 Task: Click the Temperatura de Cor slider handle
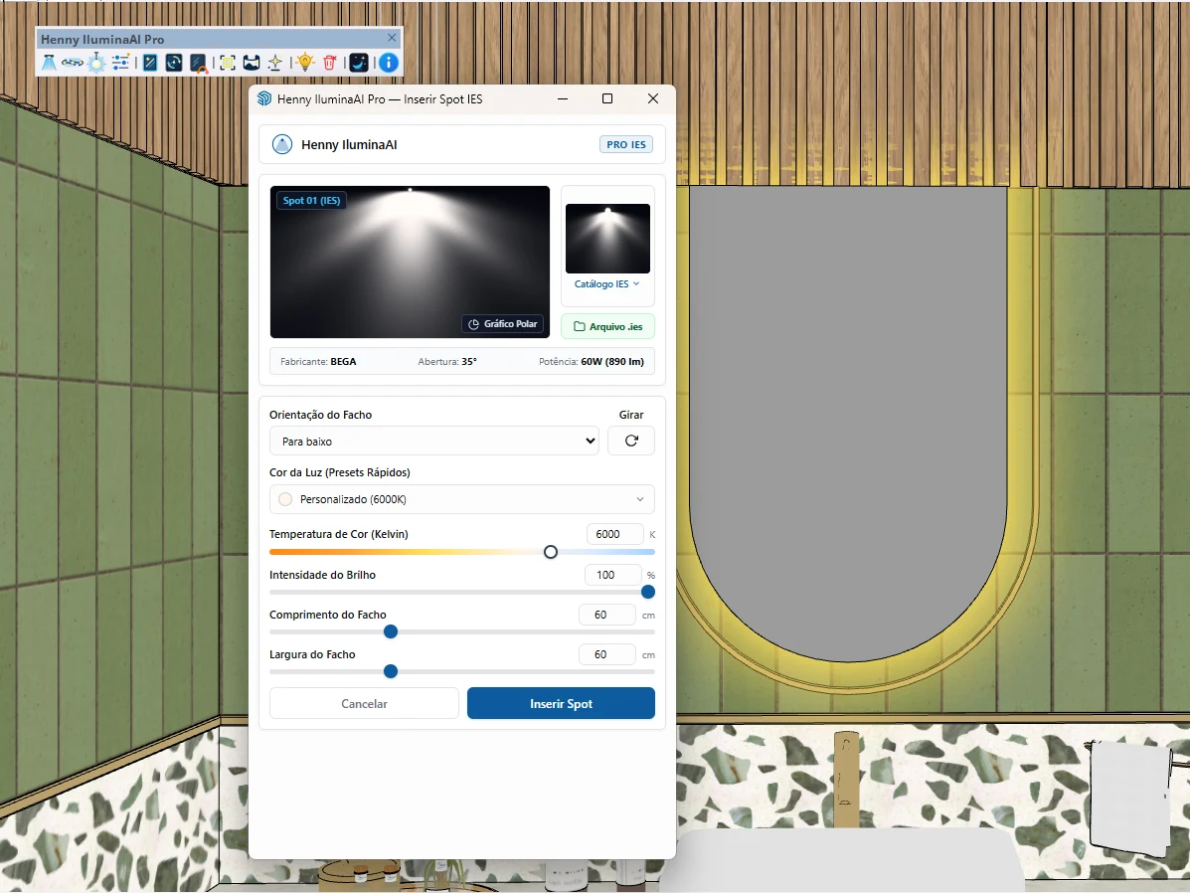(551, 552)
